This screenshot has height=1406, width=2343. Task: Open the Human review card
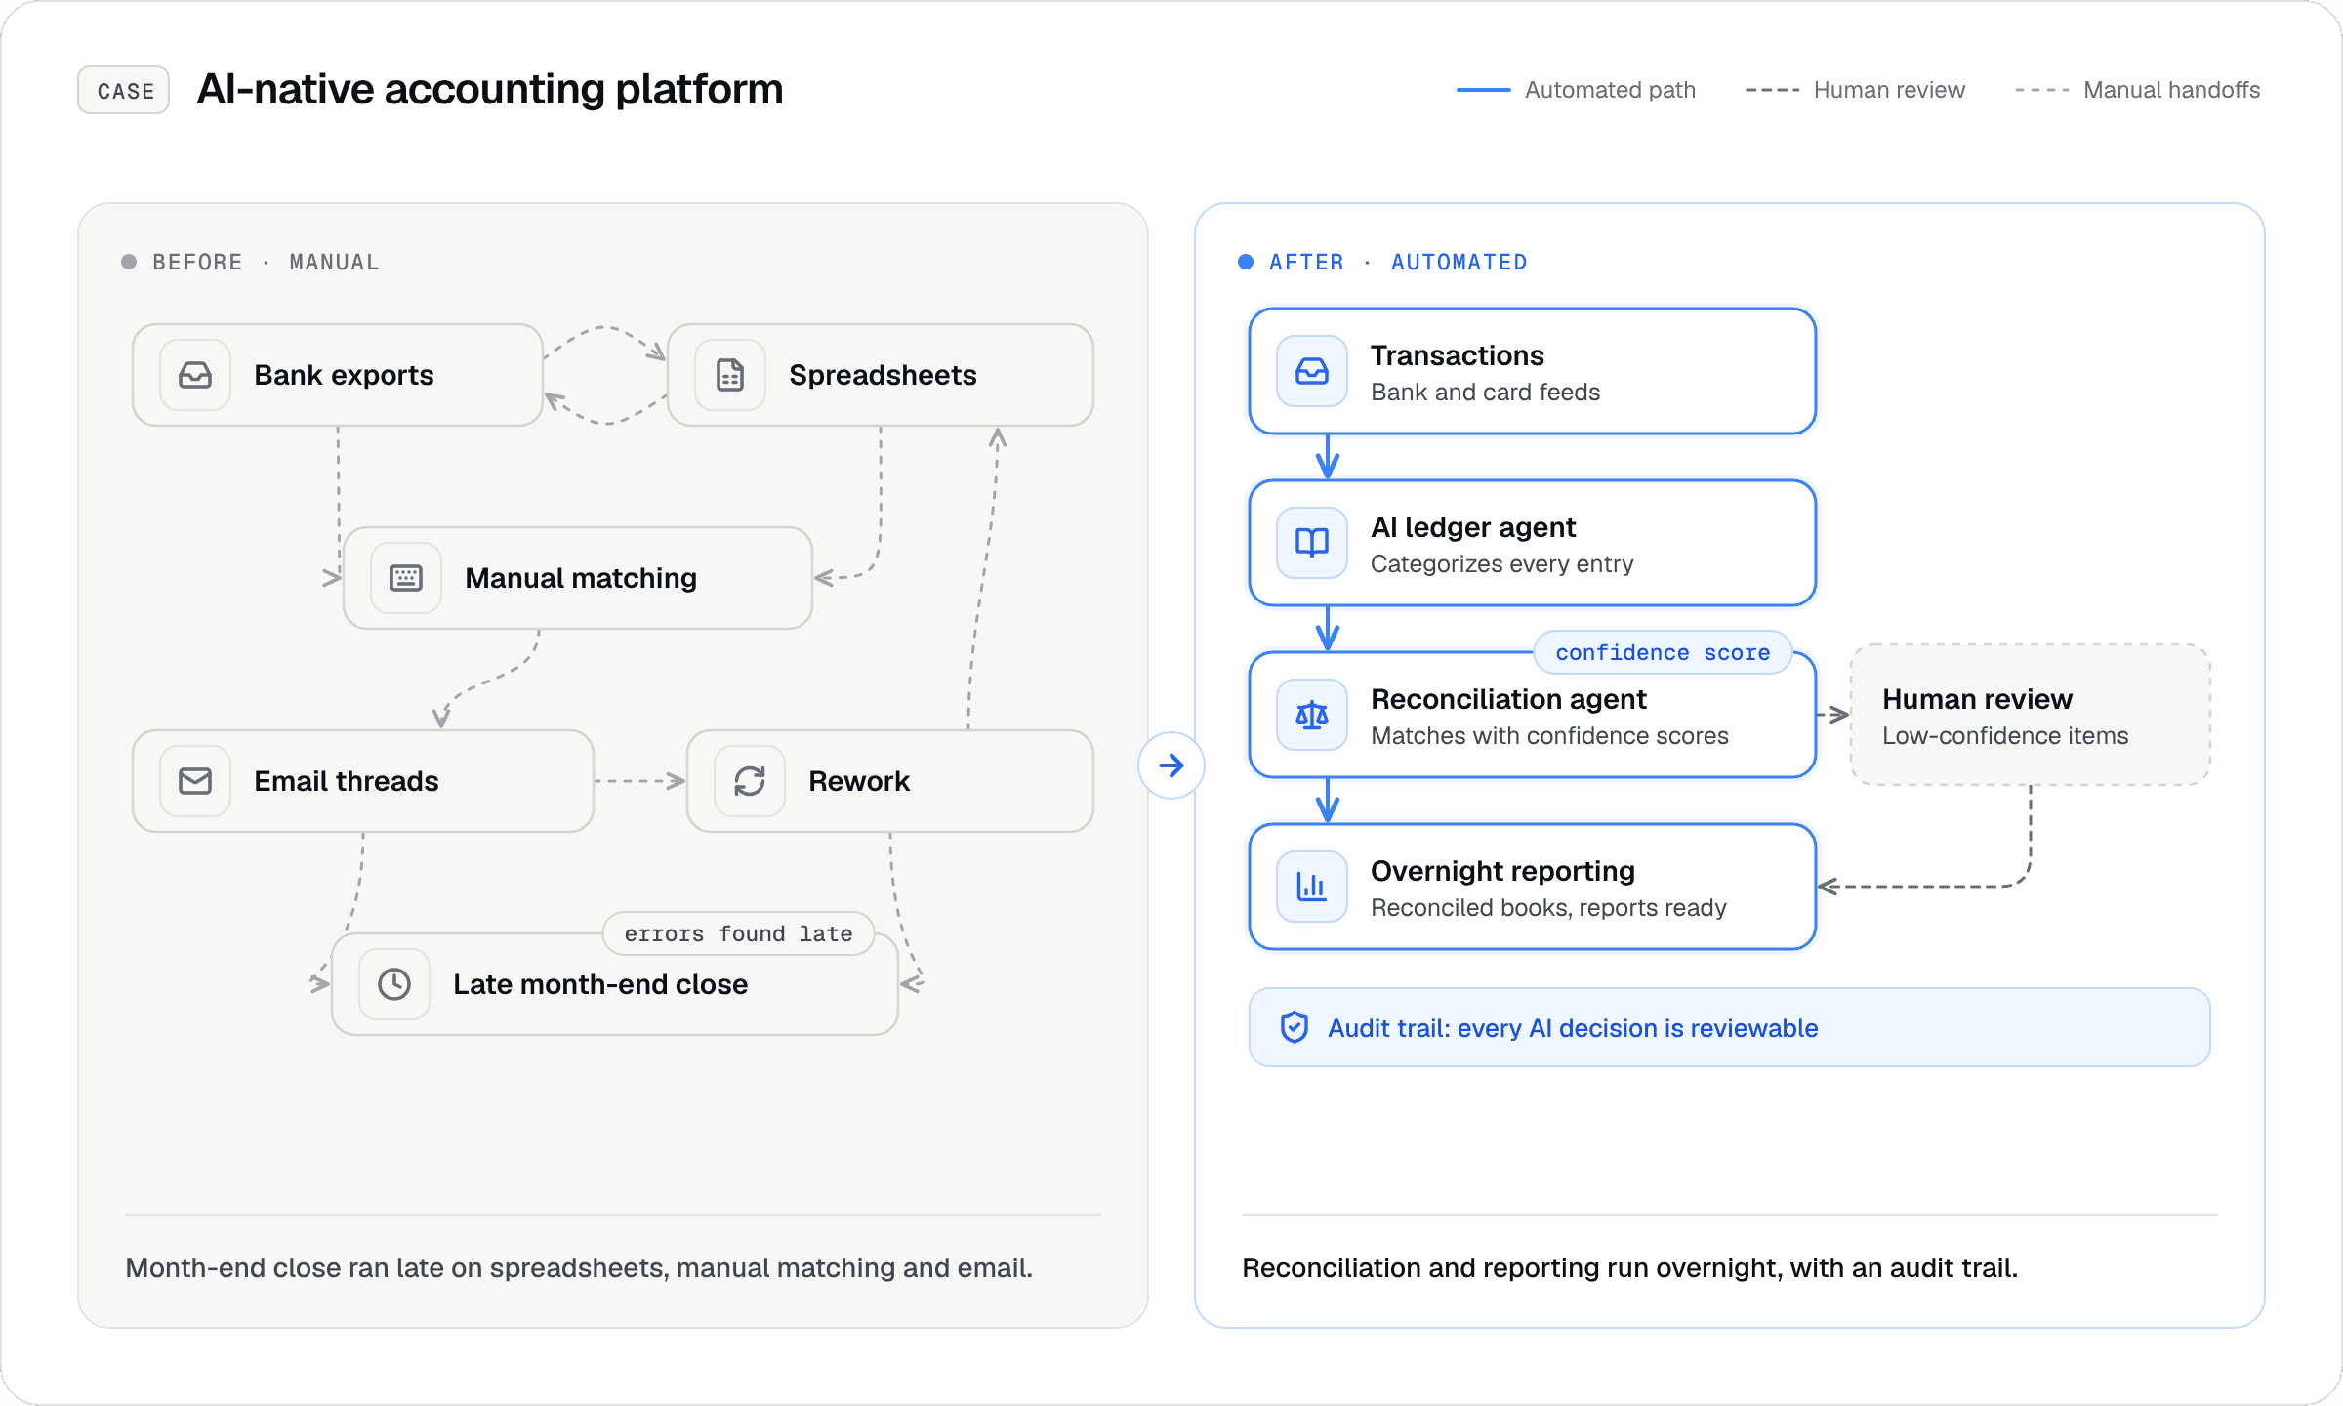(x=2031, y=715)
